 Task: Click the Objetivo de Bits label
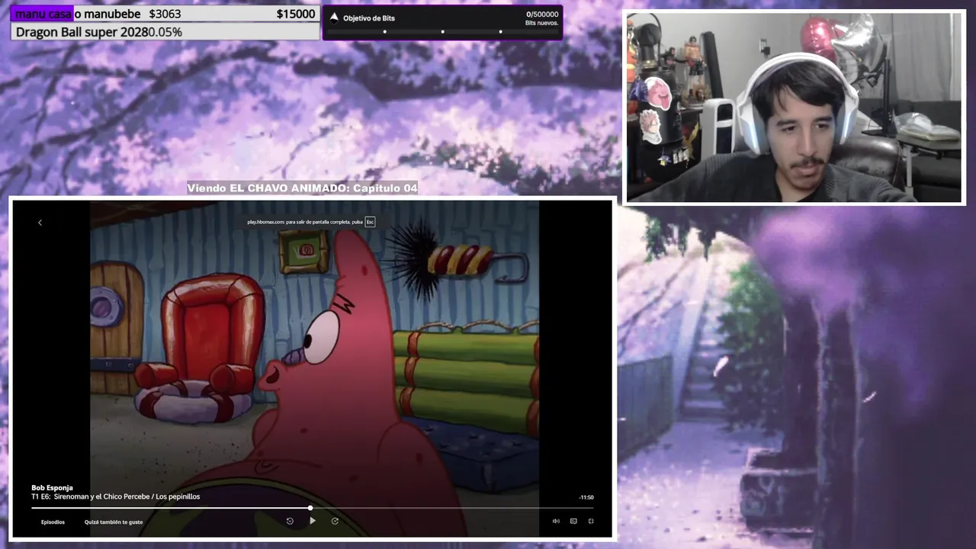coord(369,18)
